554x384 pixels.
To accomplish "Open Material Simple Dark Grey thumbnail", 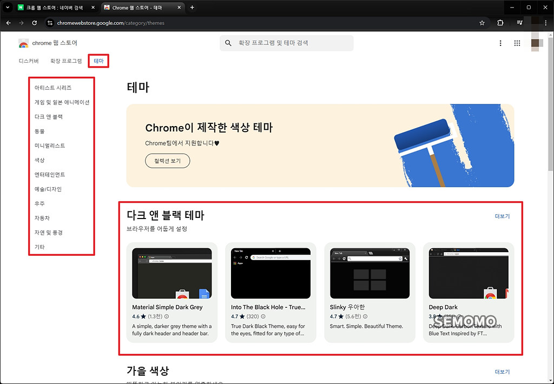I will pyautogui.click(x=172, y=273).
